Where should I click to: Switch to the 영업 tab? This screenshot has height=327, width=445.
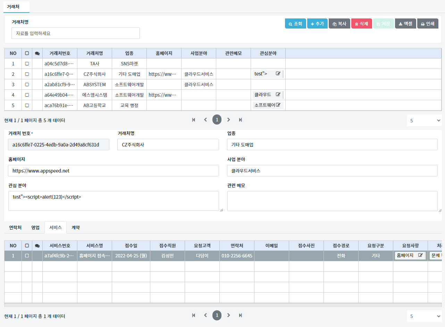pos(35,228)
